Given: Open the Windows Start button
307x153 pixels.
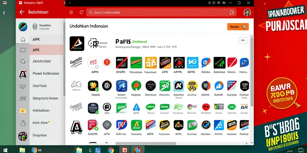Looking at the screenshot, I should pos(5,150).
